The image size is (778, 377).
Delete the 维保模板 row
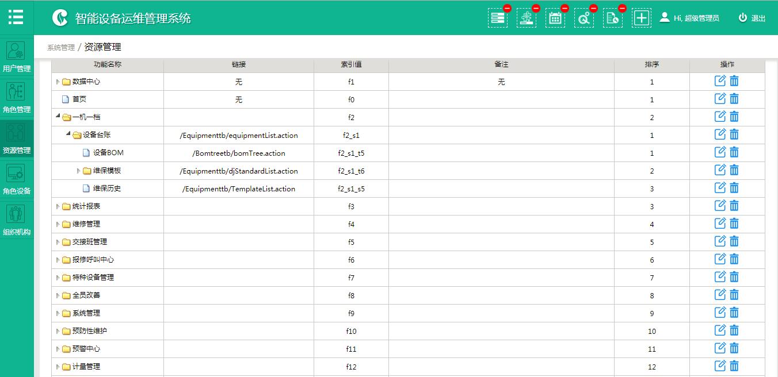pos(734,170)
